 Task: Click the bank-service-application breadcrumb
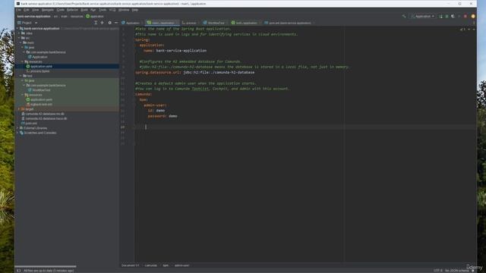click(33, 17)
